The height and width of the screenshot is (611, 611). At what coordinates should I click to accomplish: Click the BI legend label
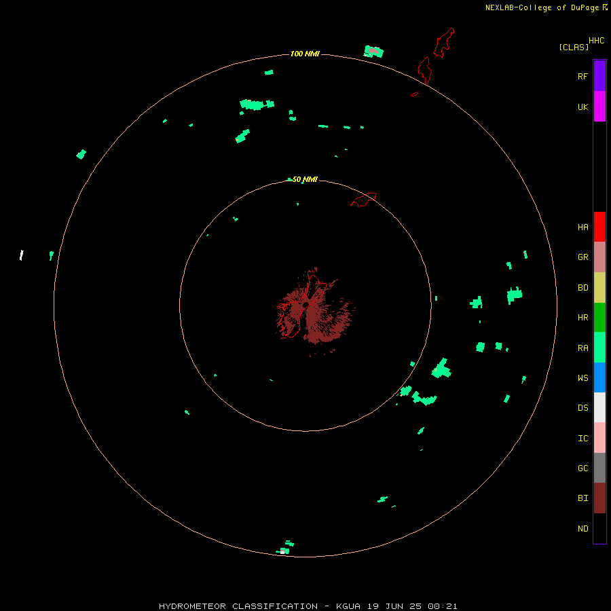pyautogui.click(x=582, y=498)
